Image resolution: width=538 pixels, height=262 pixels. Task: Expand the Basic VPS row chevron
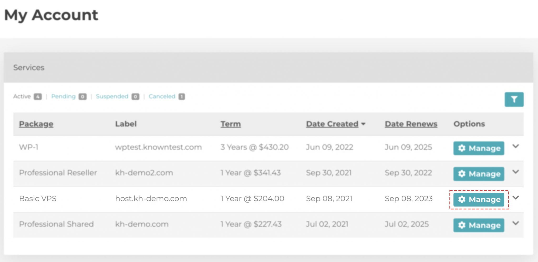coord(516,198)
